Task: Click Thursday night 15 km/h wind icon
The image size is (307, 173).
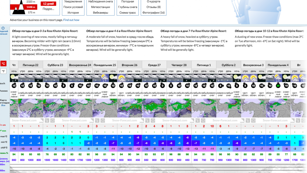Action: pos(14,86)
